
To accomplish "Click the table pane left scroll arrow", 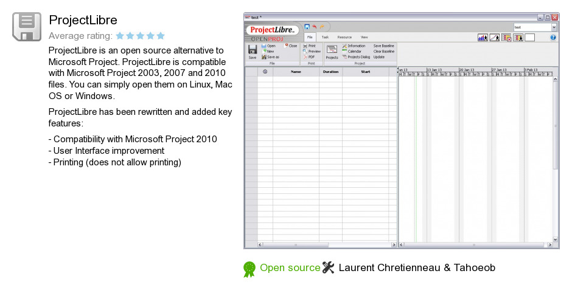I will (260, 244).
